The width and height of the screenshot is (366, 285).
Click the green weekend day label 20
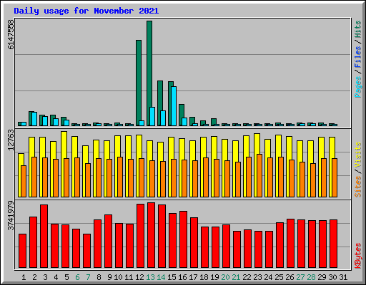[x=225, y=277]
